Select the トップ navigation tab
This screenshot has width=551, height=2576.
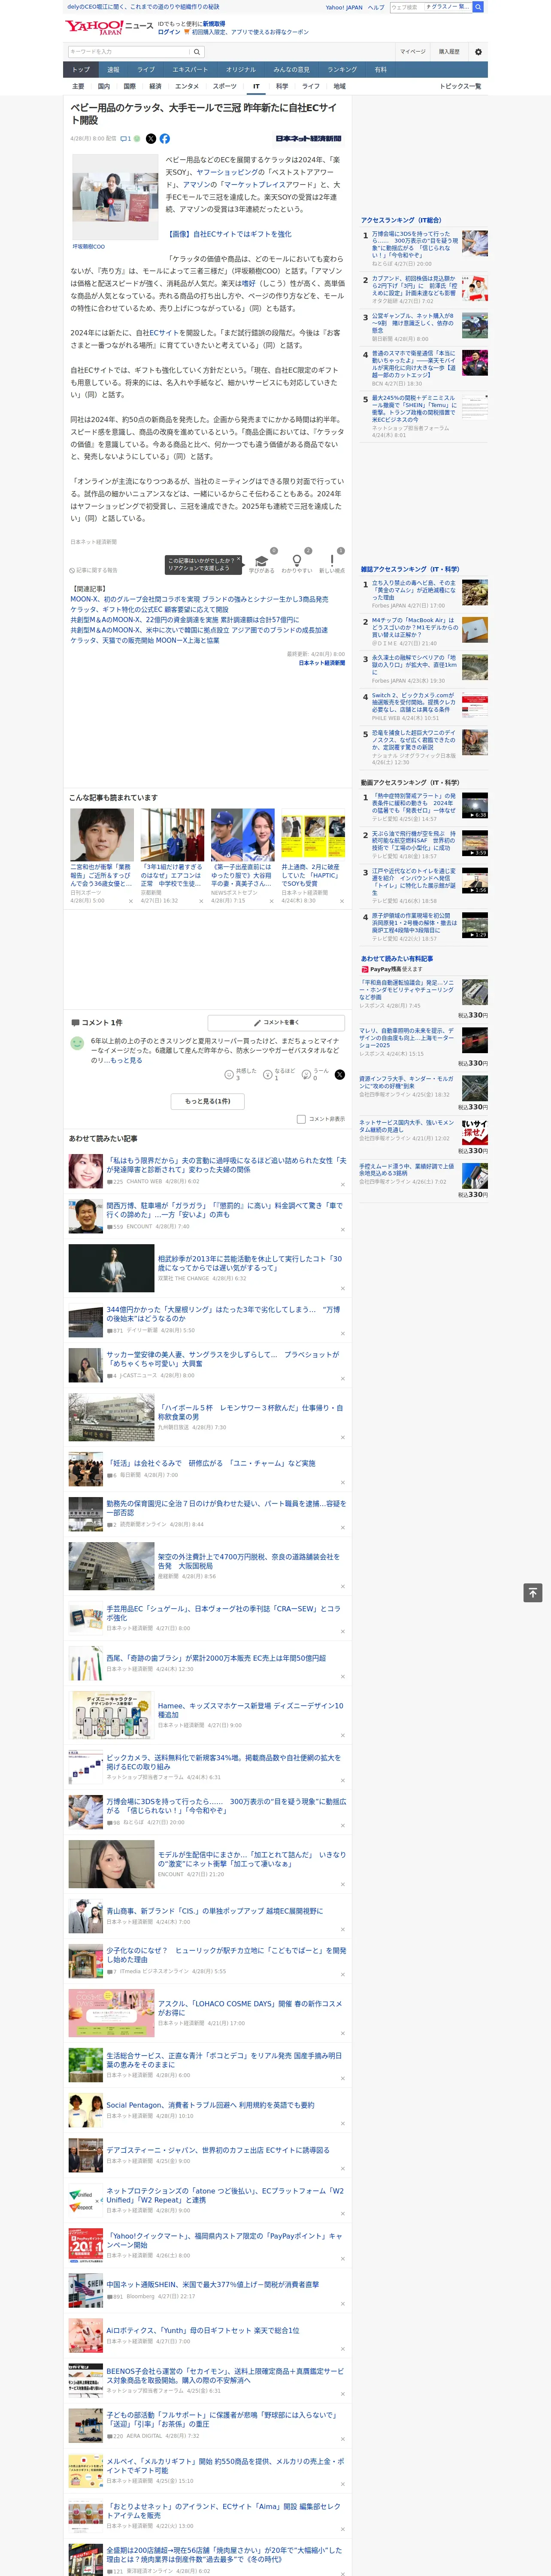point(81,70)
